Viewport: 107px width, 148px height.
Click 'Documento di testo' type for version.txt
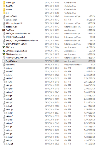[73, 65]
